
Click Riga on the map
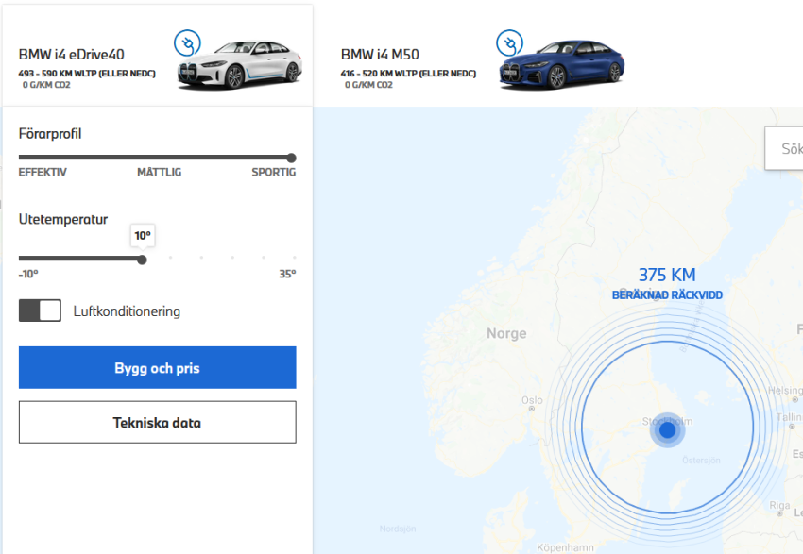779,506
